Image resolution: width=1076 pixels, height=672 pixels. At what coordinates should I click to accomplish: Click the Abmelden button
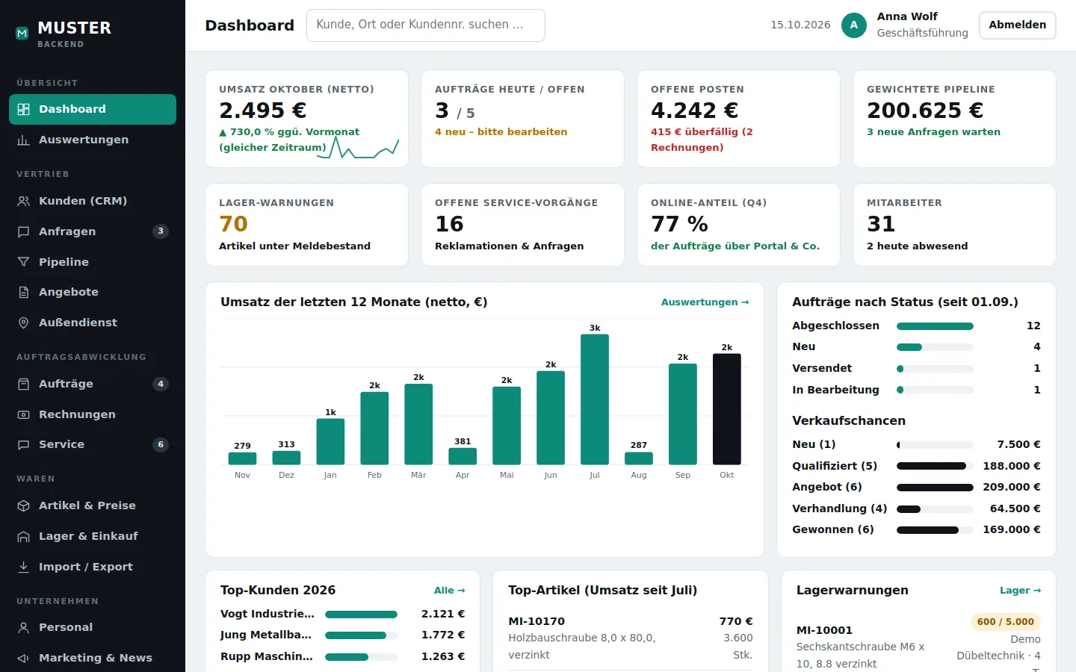[x=1018, y=25]
